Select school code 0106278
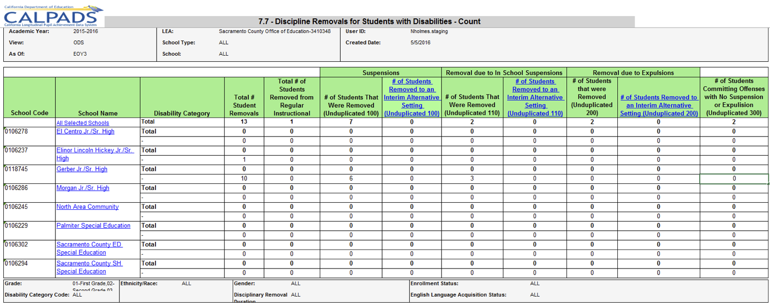Screen dimensions: 770x306 click(x=17, y=131)
